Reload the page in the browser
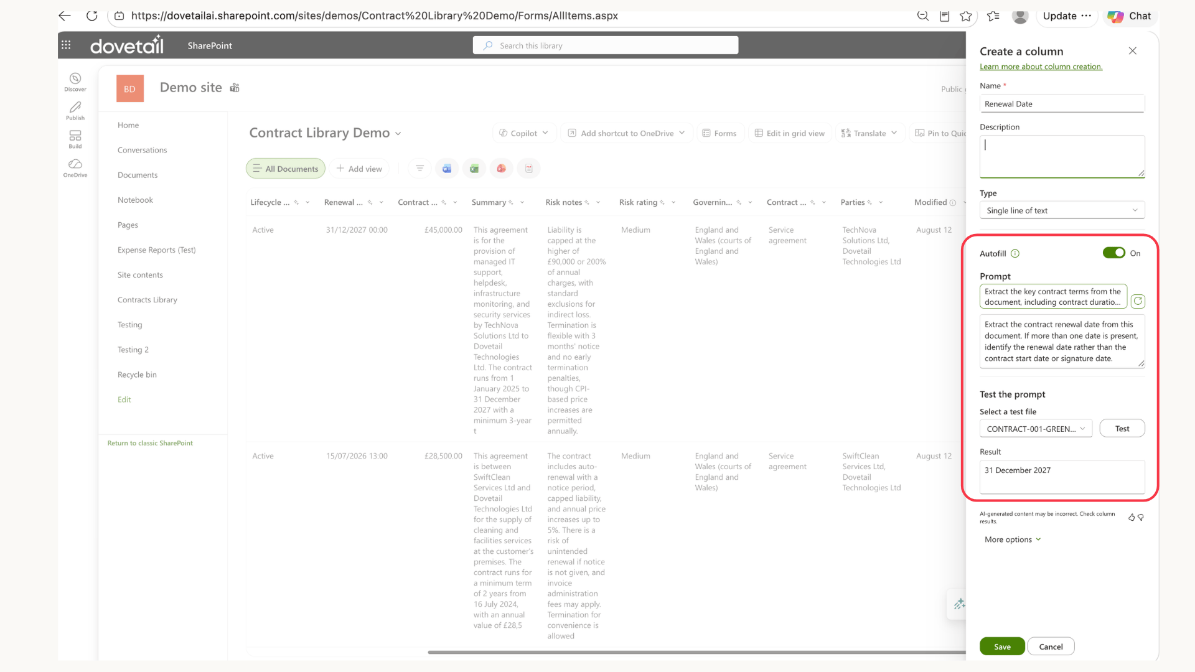 tap(92, 16)
